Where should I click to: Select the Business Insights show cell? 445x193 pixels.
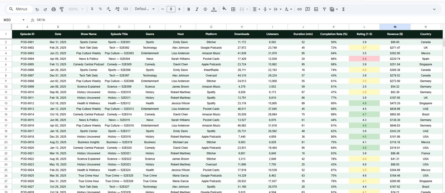pyautogui.click(x=88, y=142)
